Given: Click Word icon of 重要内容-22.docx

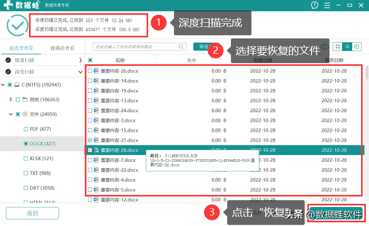Looking at the screenshot, I should point(96,170).
